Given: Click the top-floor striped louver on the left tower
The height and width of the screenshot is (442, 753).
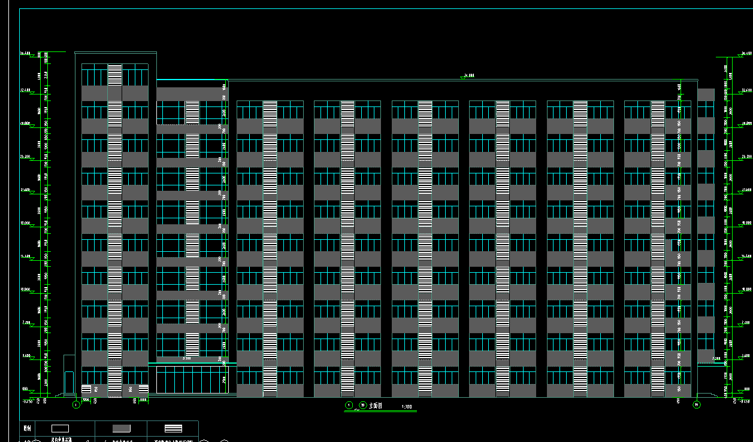Looking at the screenshot, I should click(x=114, y=75).
